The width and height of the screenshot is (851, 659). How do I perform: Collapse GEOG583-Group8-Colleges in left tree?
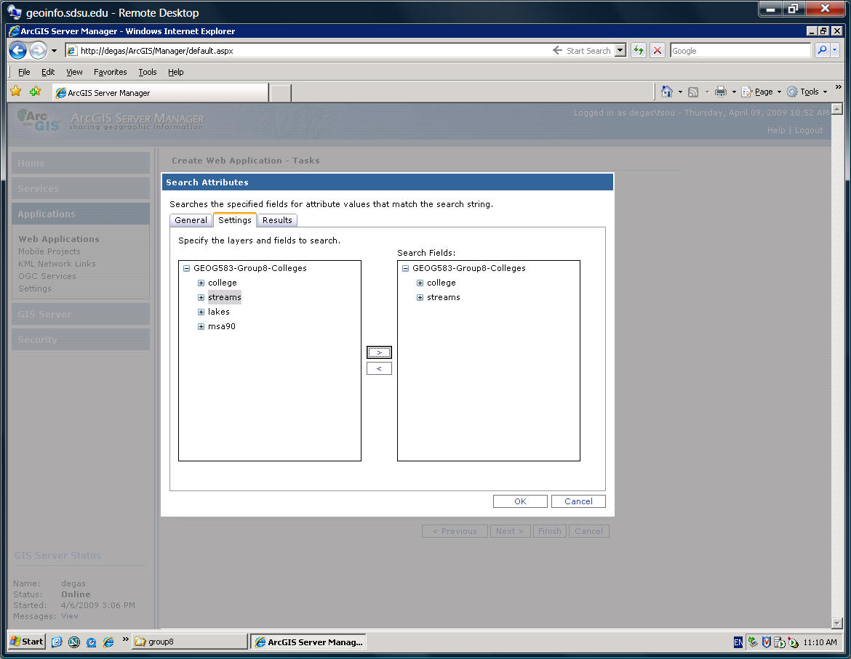[x=186, y=268]
